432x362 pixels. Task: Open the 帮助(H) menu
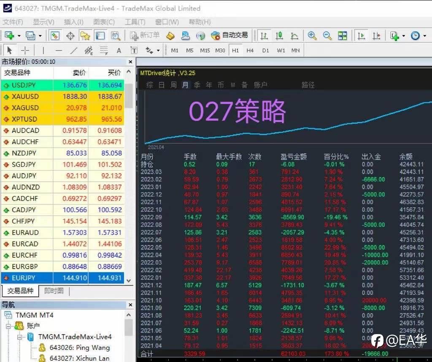click(200, 22)
